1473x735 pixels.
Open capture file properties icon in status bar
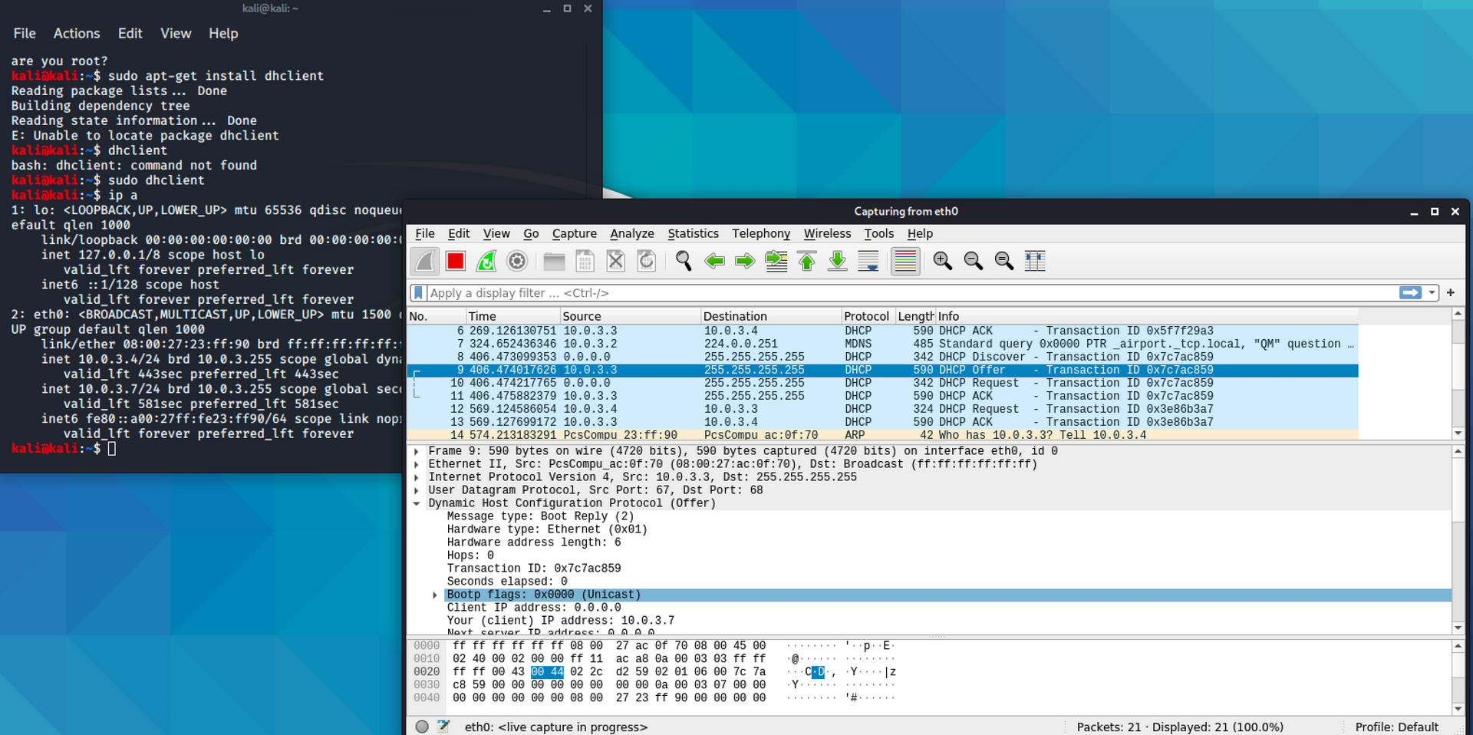443,727
